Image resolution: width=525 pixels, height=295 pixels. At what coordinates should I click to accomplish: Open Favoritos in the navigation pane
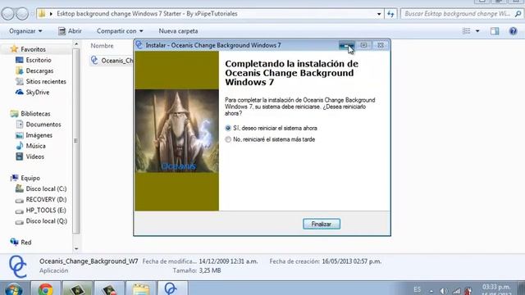(x=29, y=49)
